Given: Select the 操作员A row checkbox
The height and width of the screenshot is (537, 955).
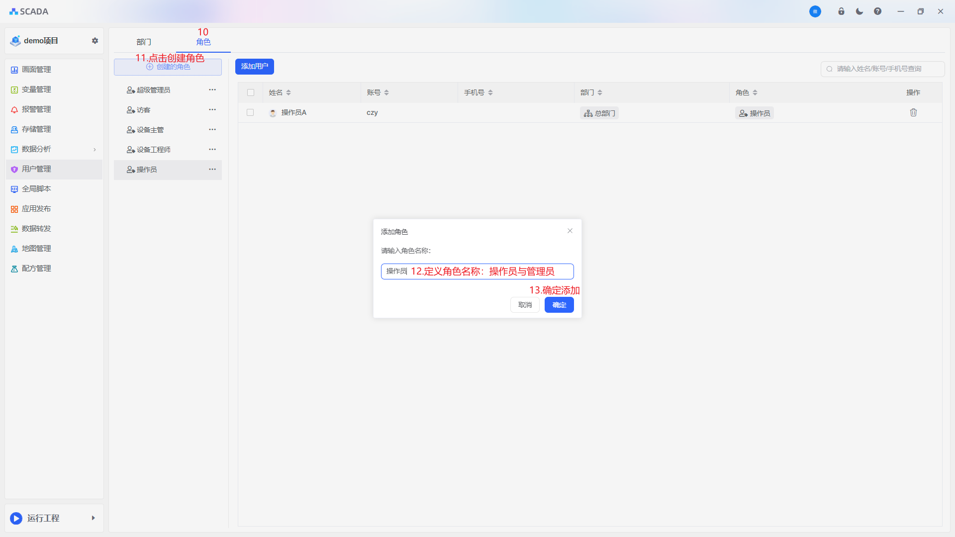Looking at the screenshot, I should (250, 113).
